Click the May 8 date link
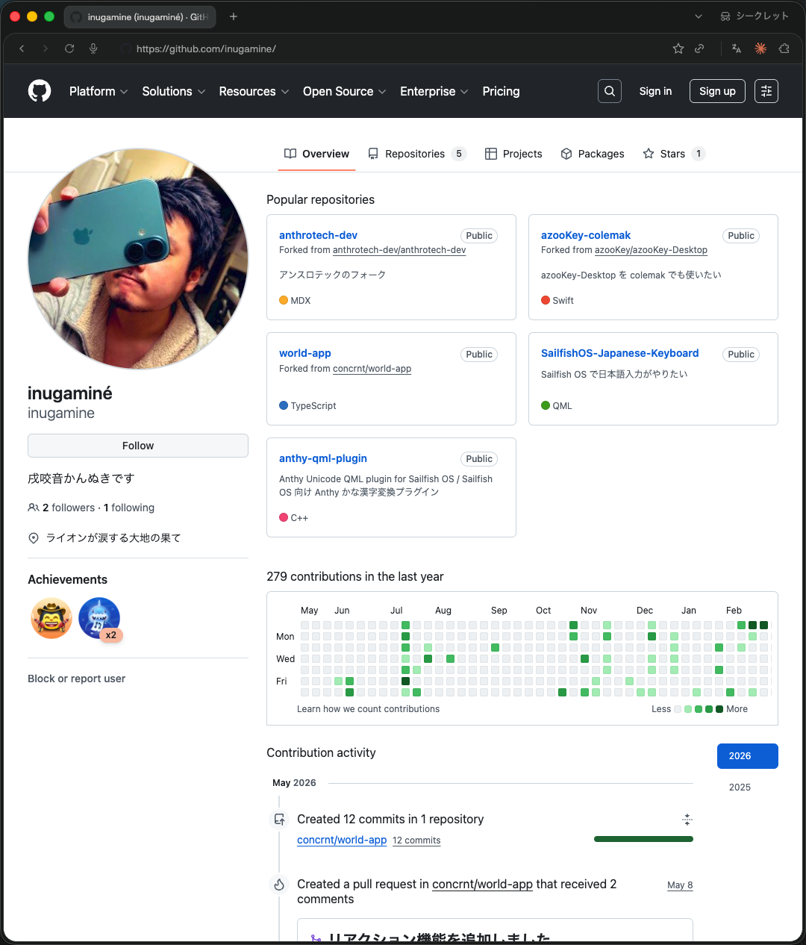The height and width of the screenshot is (945, 806). tap(680, 885)
